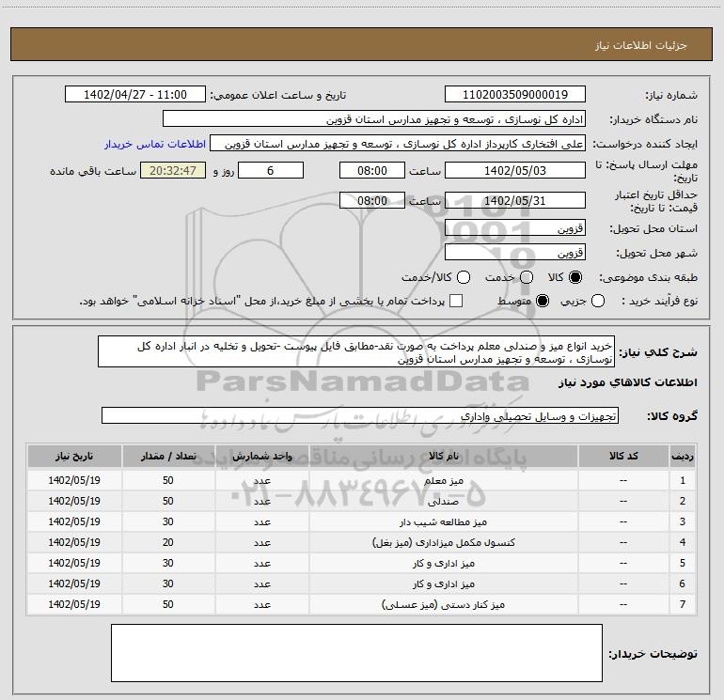Click the empty buyer notes text area

pos(356,652)
